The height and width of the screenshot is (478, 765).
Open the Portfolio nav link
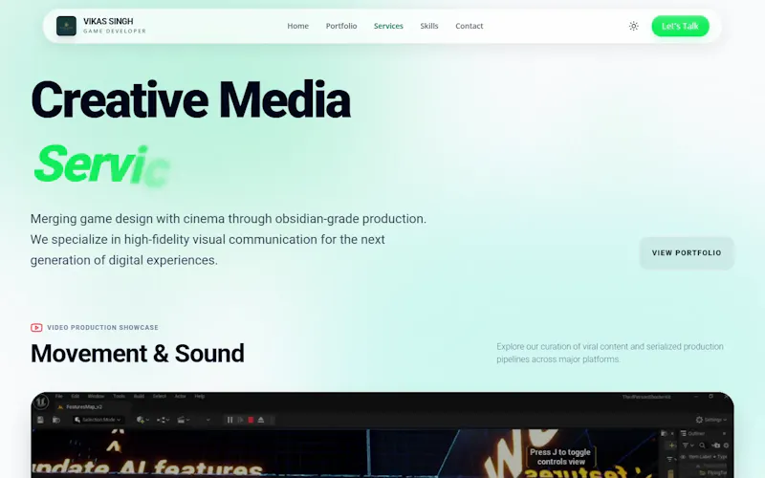(341, 26)
